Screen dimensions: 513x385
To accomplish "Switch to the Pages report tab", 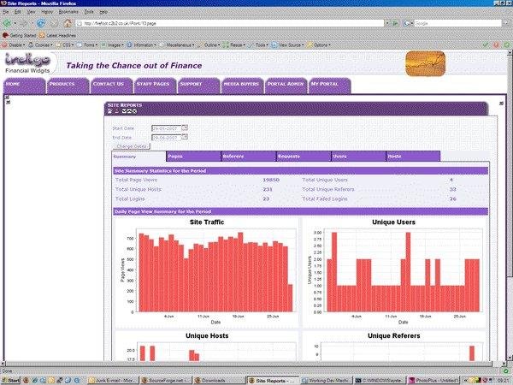I will 194,157.
